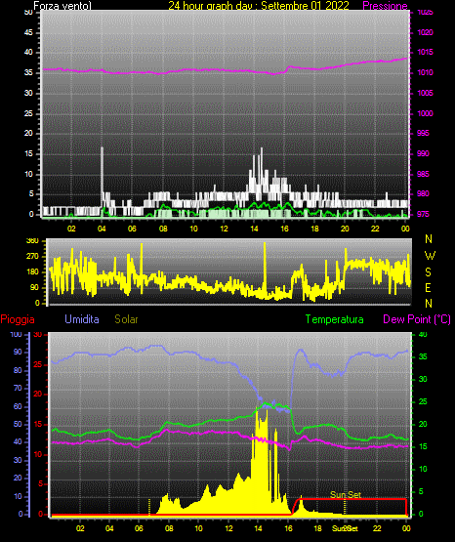Click the Dew Point (°C) legend label
This screenshot has width=455, height=542.
(x=417, y=319)
